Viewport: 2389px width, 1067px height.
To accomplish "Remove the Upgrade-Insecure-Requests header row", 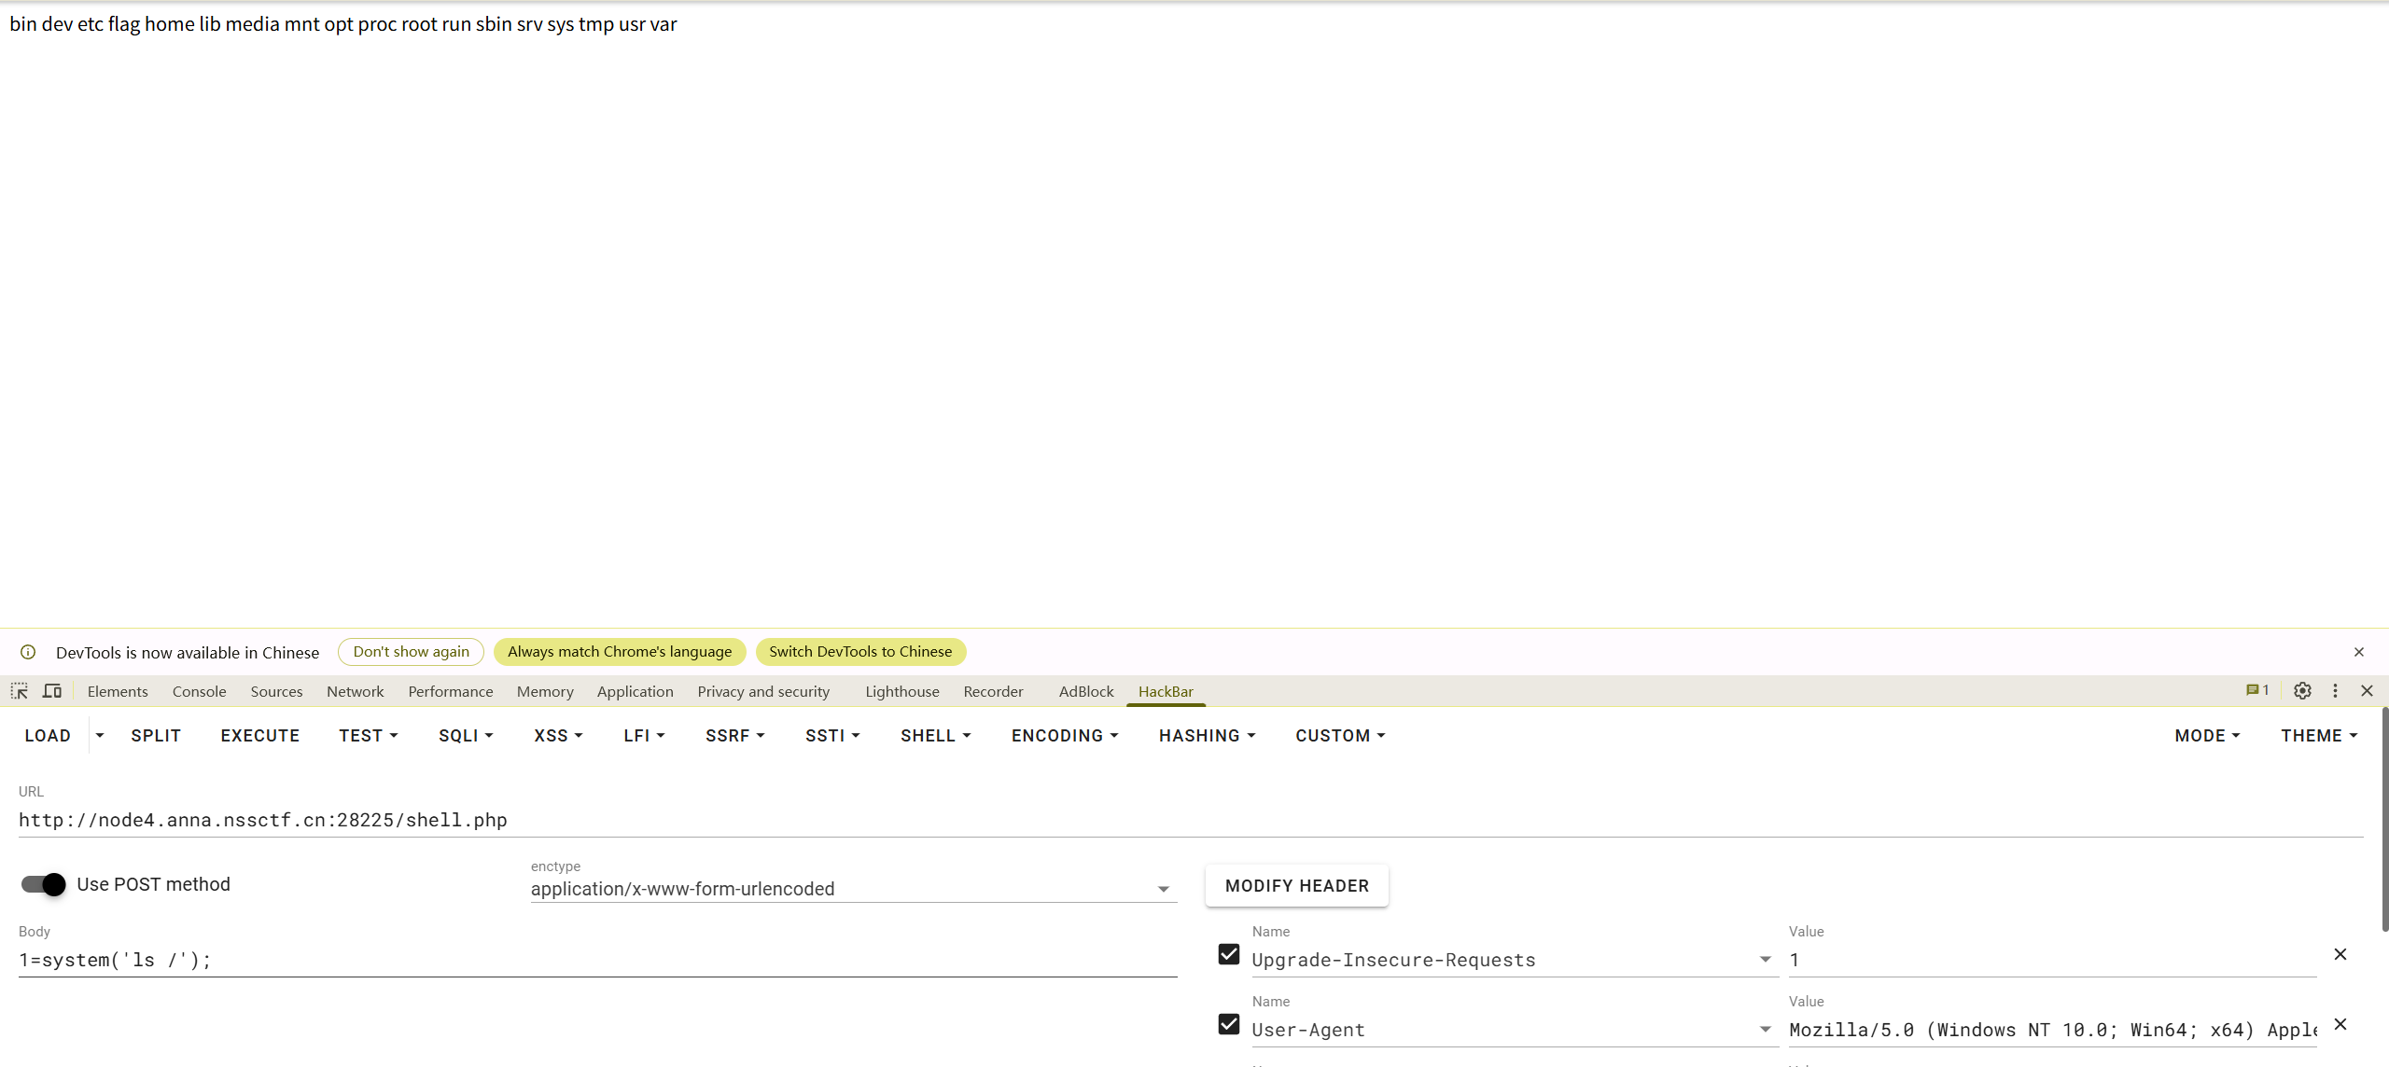I will click(x=2340, y=954).
